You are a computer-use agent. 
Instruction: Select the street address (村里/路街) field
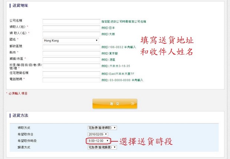click(x=71, y=66)
